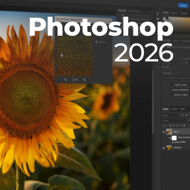Switch to the Historique tab

click(x=122, y=10)
